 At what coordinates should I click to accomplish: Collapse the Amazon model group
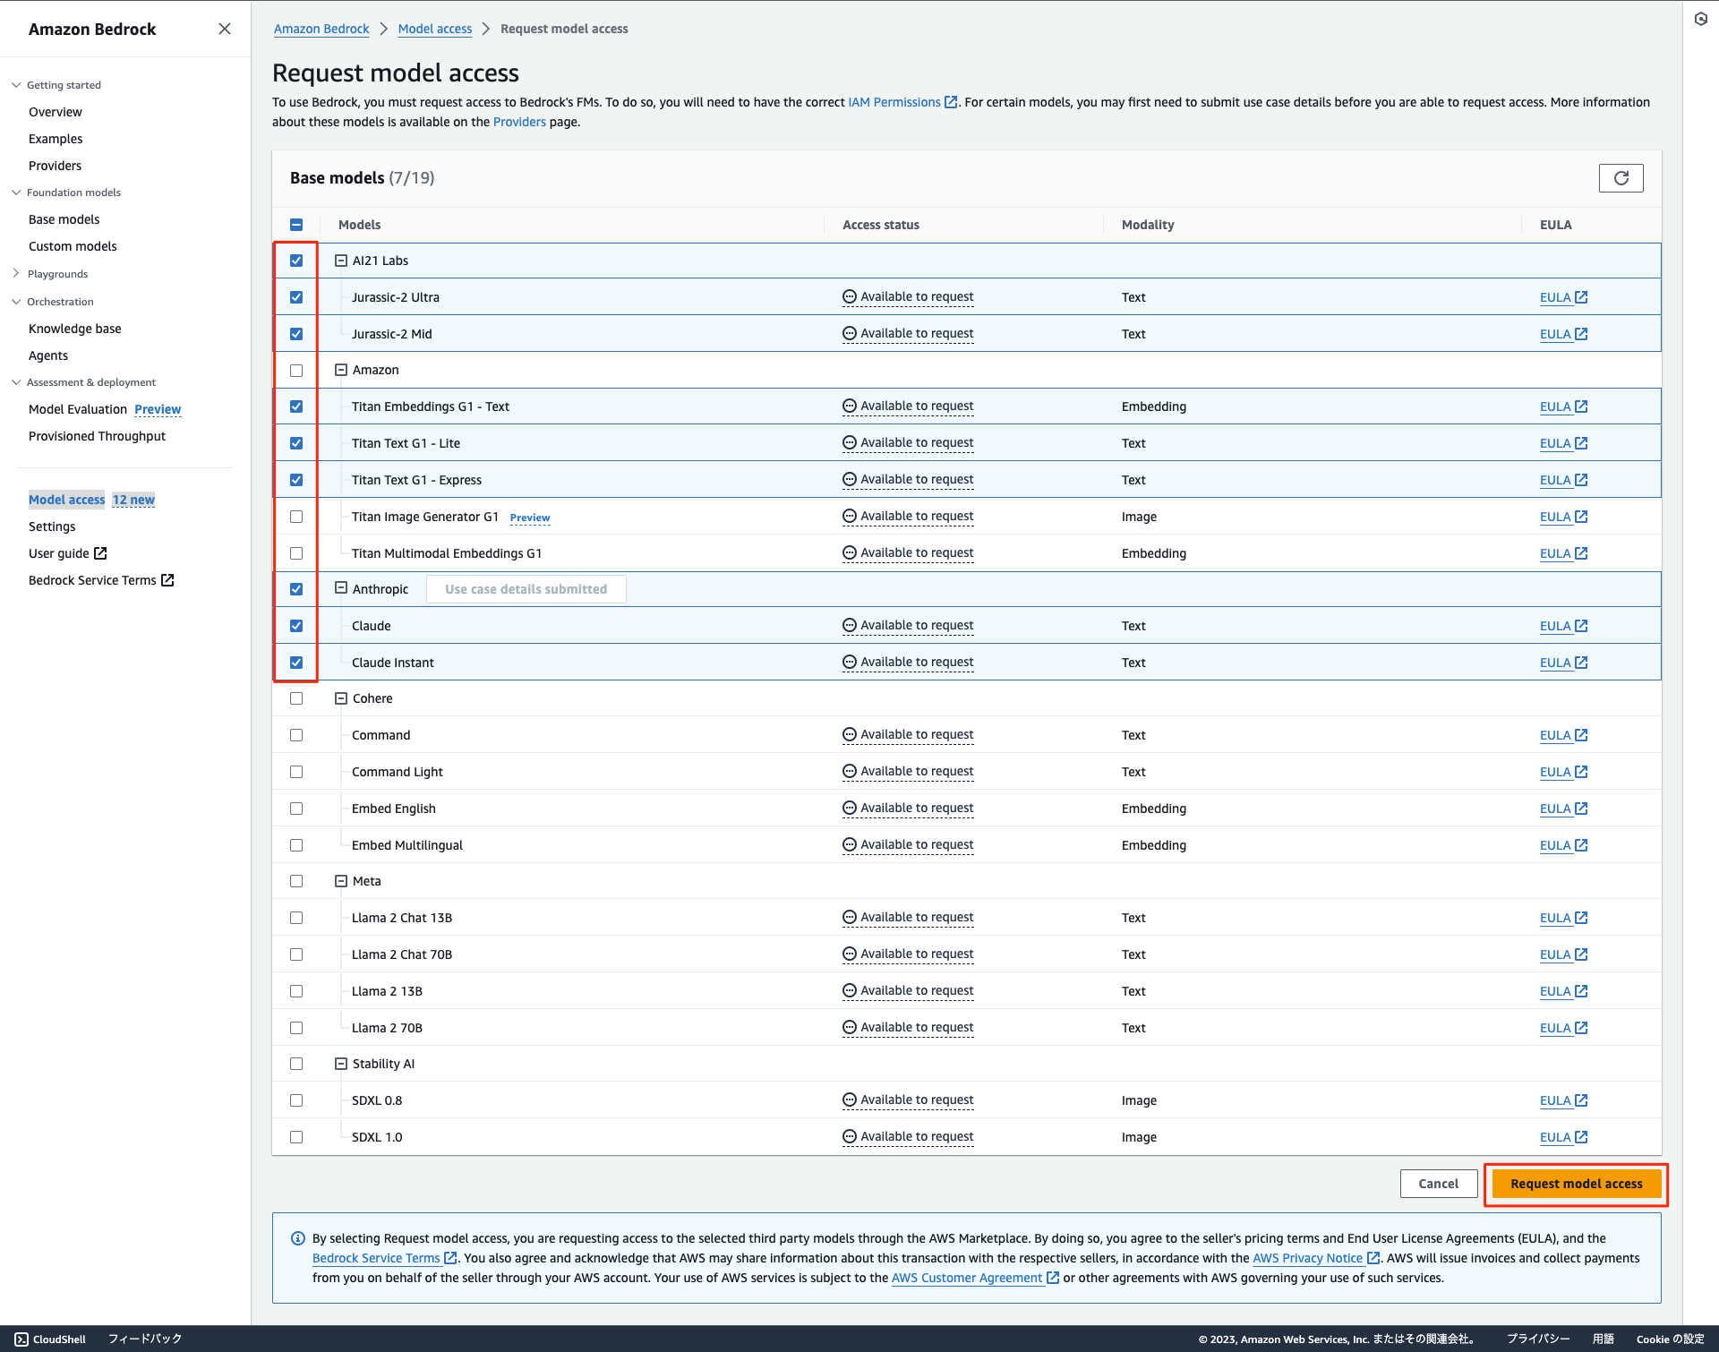341,370
